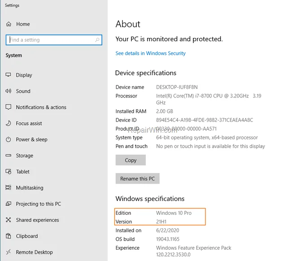The image size is (305, 261).
Task: Select Clipboard settings
Action: point(27,236)
